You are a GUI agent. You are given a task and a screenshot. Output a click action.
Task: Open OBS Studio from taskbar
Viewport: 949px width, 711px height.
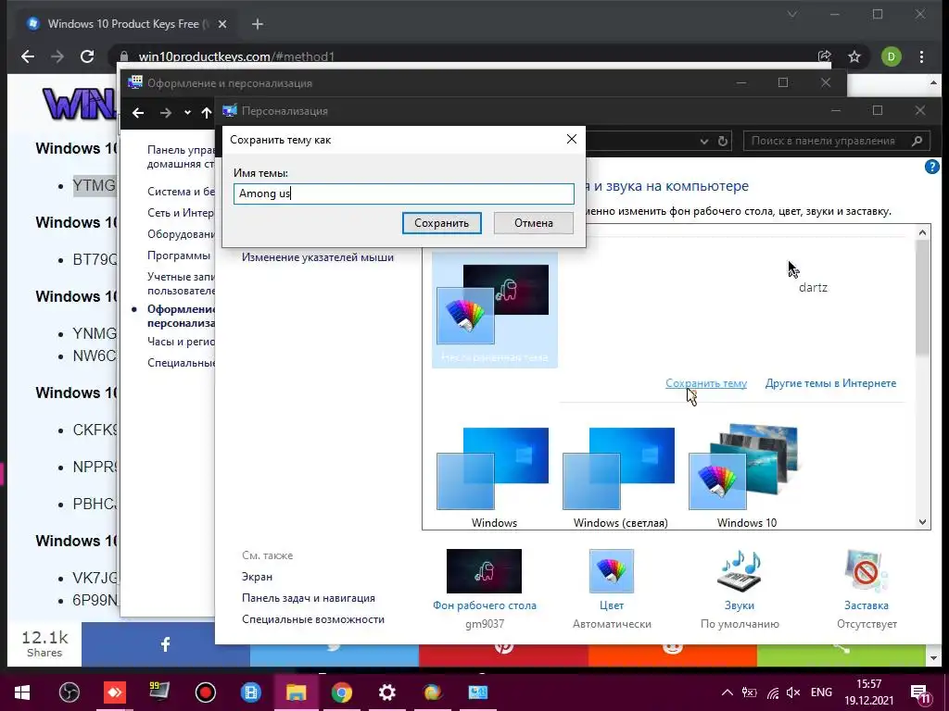pyautogui.click(x=69, y=692)
